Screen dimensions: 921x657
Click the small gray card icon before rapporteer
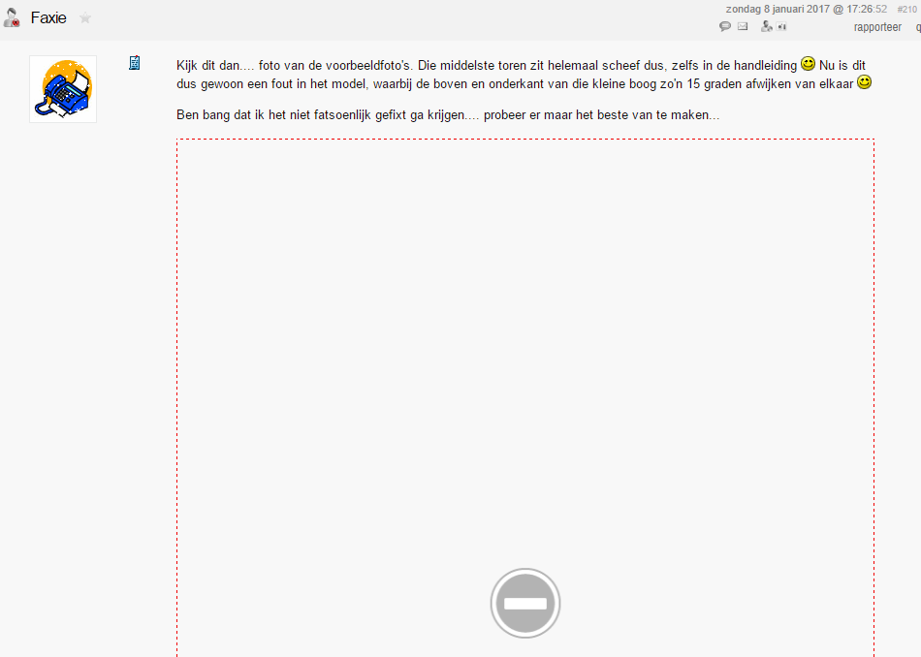coord(781,26)
